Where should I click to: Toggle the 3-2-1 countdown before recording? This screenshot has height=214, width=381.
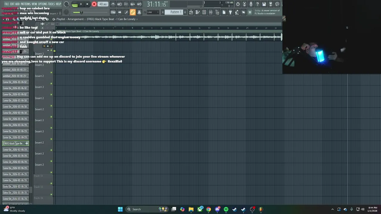tap(126, 4)
